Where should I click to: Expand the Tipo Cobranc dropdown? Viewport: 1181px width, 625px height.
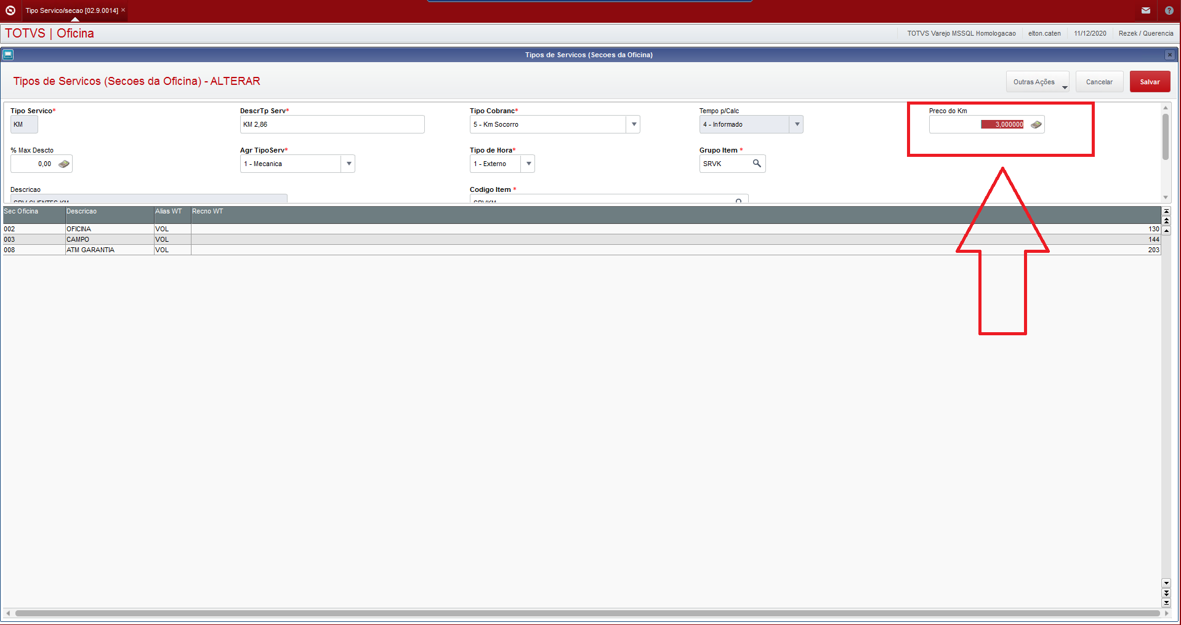tap(634, 124)
